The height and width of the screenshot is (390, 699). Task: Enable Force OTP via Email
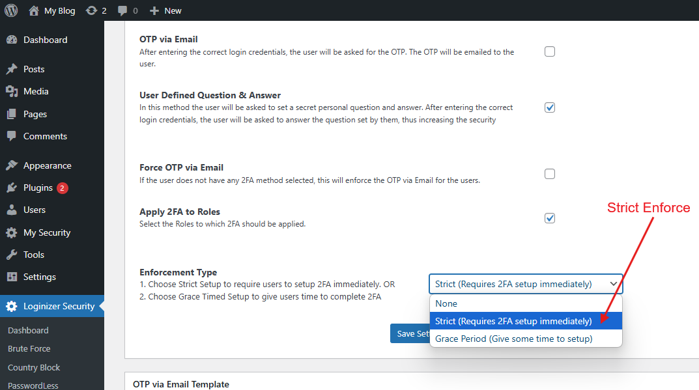click(549, 173)
